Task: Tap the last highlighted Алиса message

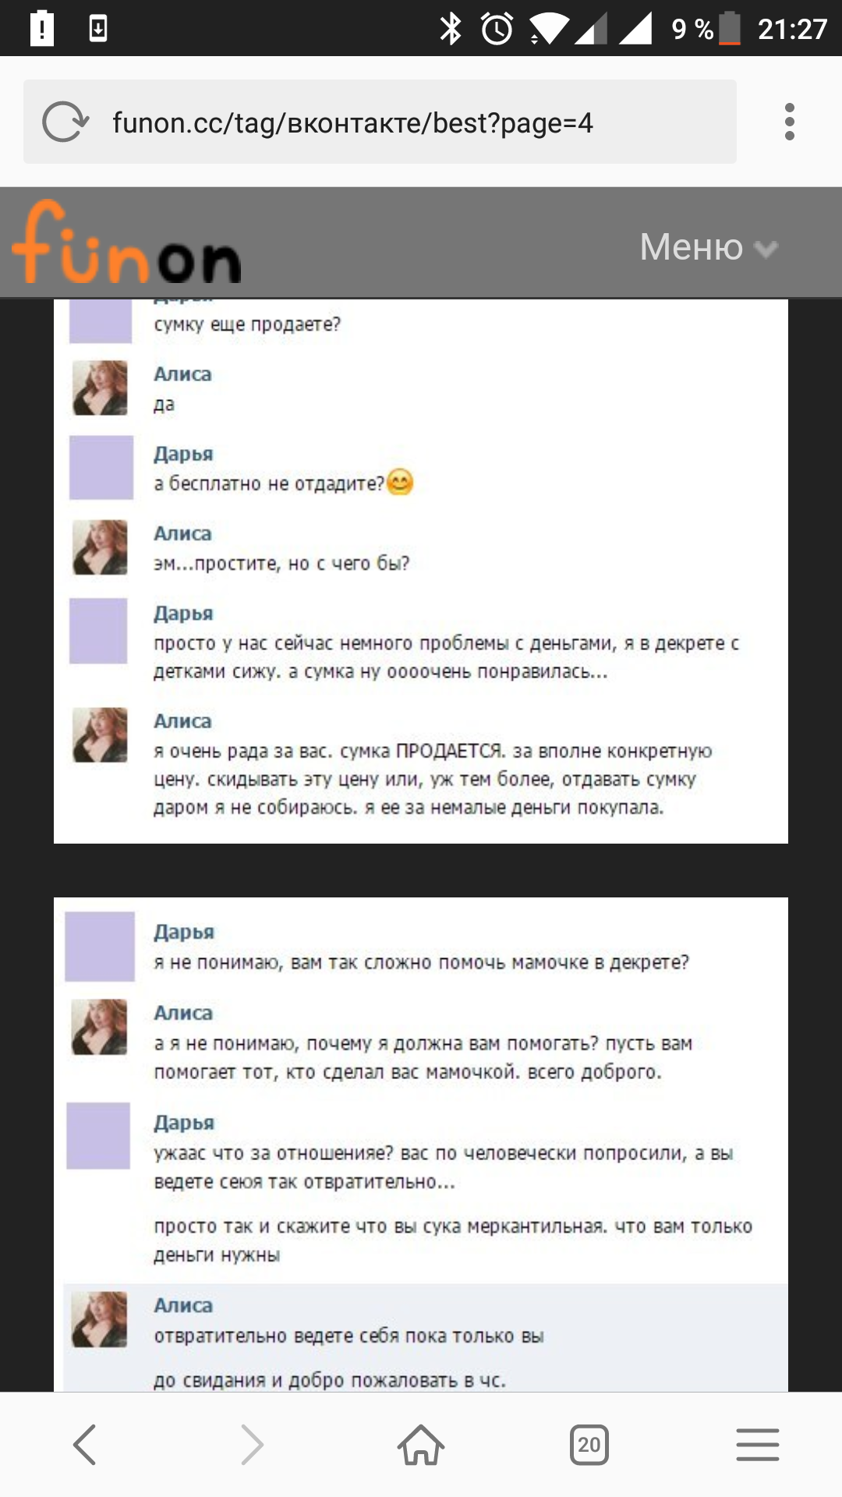Action: click(x=426, y=1338)
